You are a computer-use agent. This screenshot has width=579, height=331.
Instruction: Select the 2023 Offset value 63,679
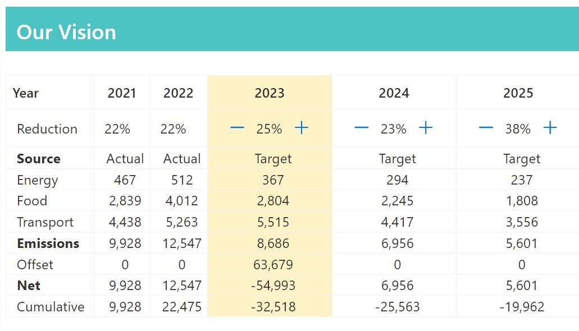click(x=273, y=265)
